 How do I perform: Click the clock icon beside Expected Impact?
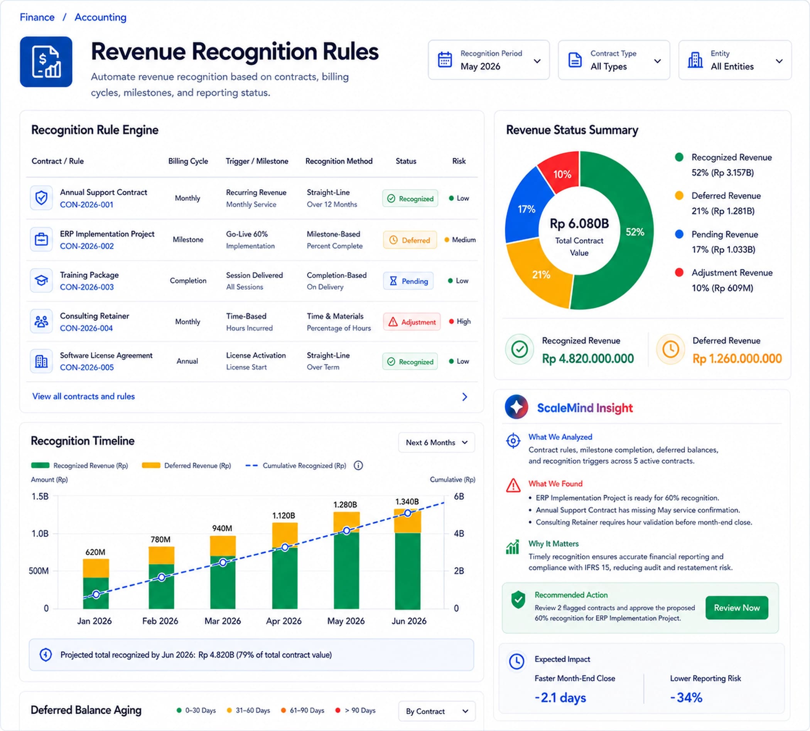(x=517, y=662)
